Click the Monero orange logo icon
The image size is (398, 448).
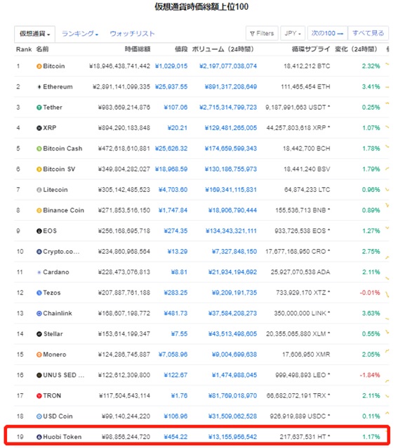tap(39, 354)
